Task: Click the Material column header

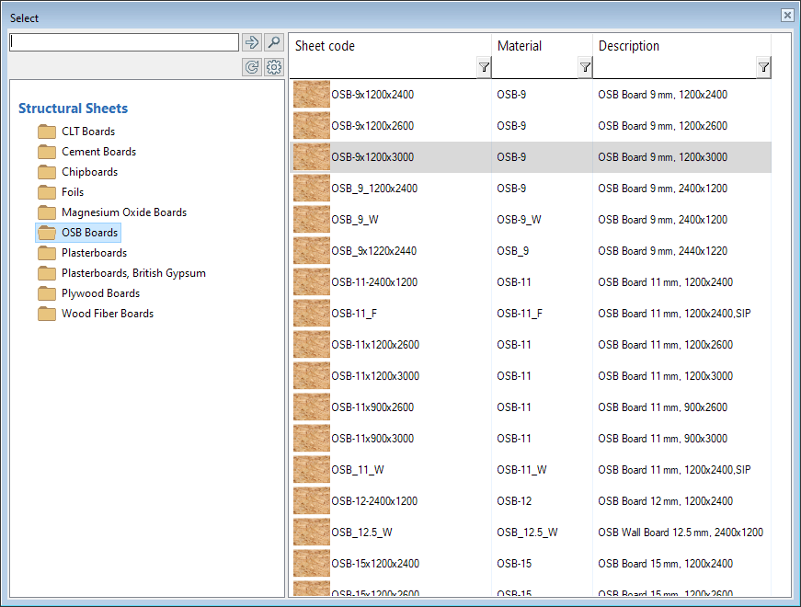Action: pyautogui.click(x=520, y=46)
